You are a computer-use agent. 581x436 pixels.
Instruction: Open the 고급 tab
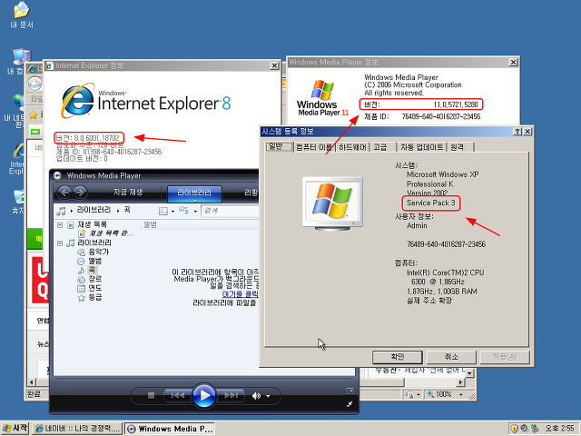[x=380, y=147]
